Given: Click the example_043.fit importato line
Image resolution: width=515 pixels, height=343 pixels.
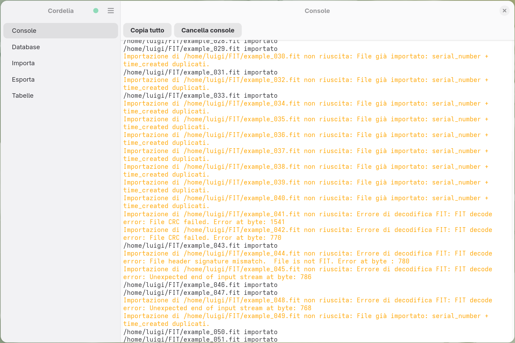Looking at the screenshot, I should coord(201,245).
